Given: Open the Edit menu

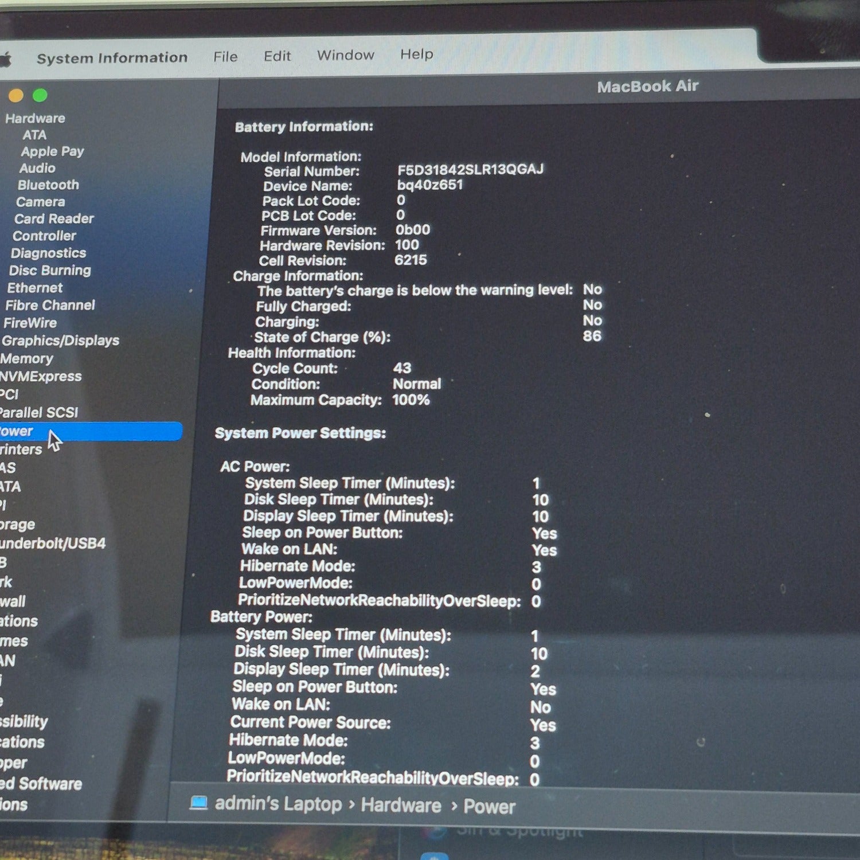Looking at the screenshot, I should point(277,56).
